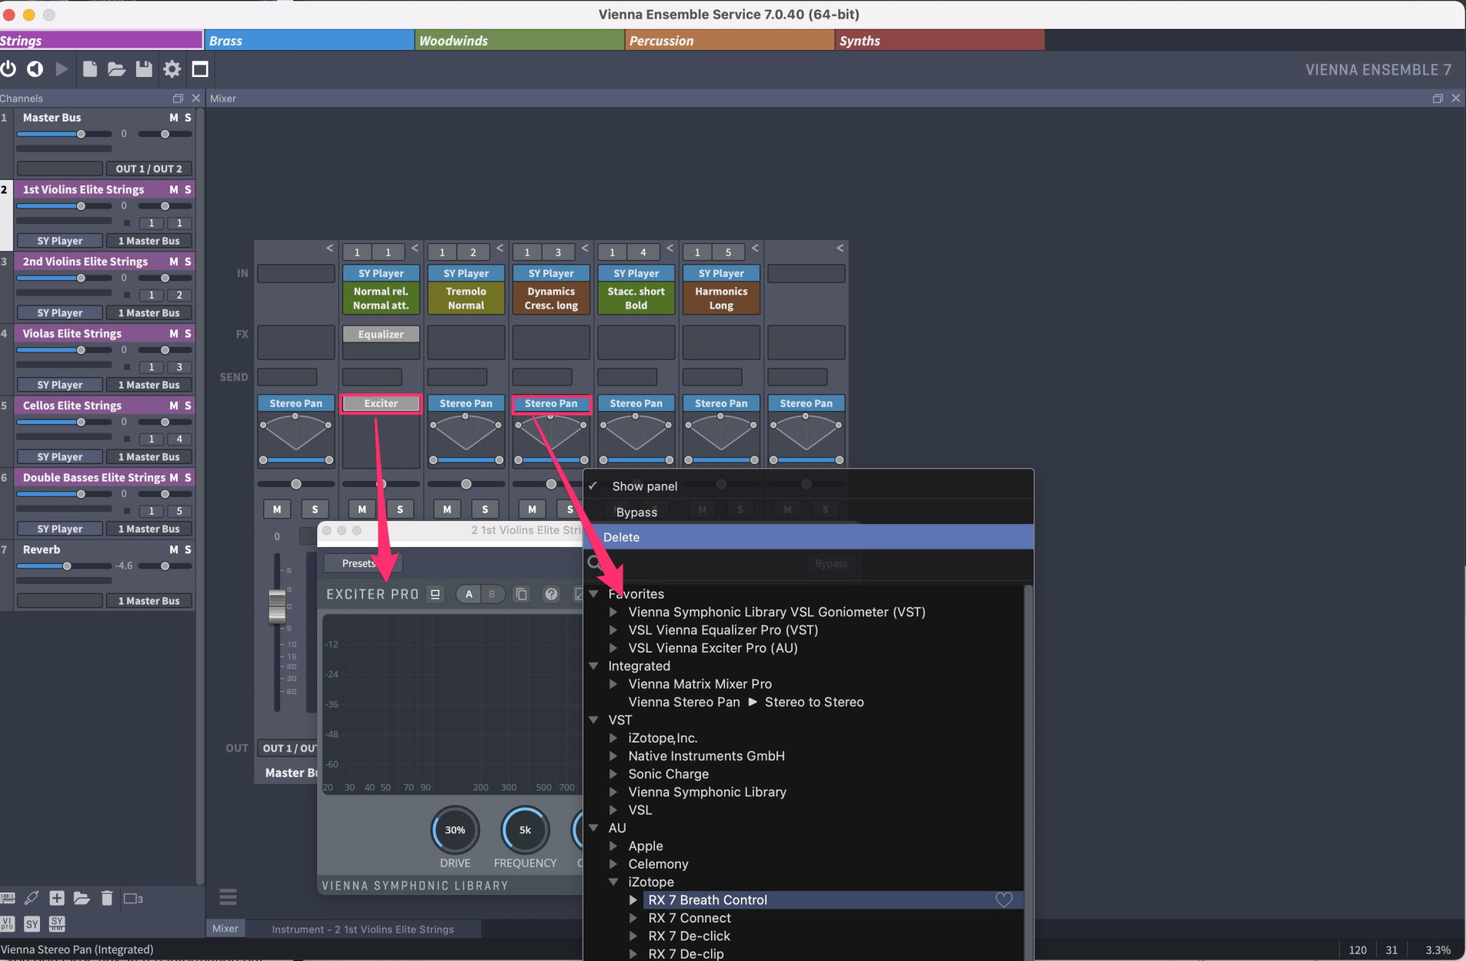
Task: Solo the 1st Violins Elite Strings channel
Action: (x=188, y=189)
